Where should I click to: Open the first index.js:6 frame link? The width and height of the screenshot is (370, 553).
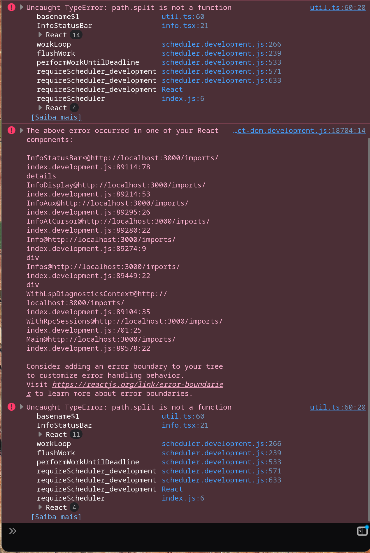tap(183, 99)
